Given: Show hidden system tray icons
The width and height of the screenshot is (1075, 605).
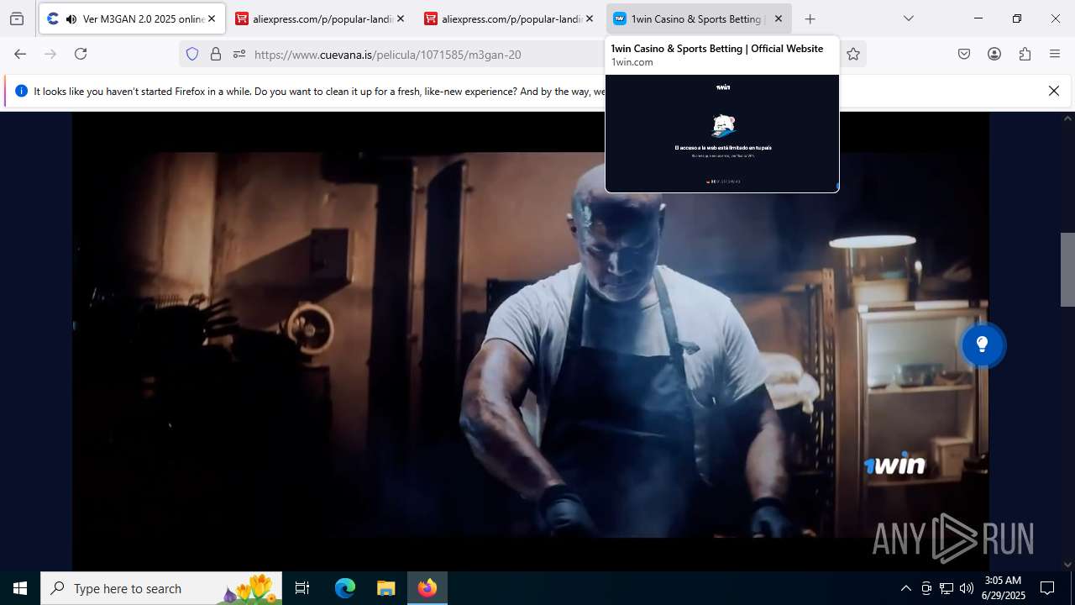Looking at the screenshot, I should pos(905,588).
